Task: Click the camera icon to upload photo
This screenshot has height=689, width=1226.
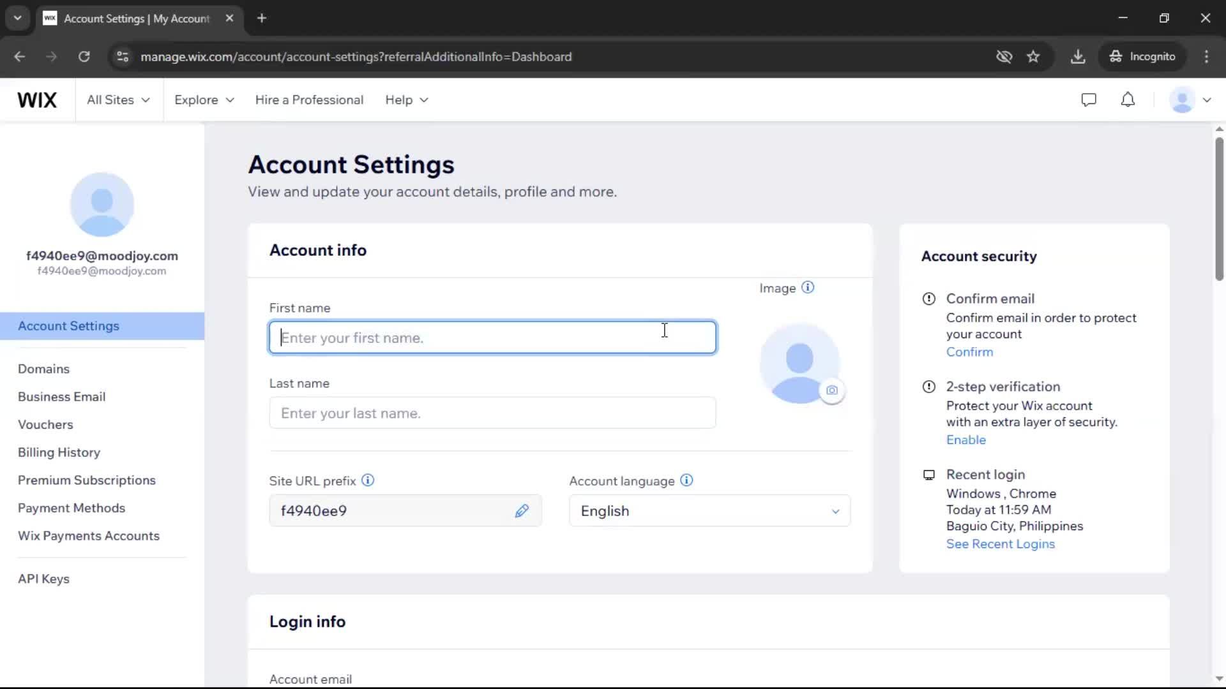Action: [831, 390]
